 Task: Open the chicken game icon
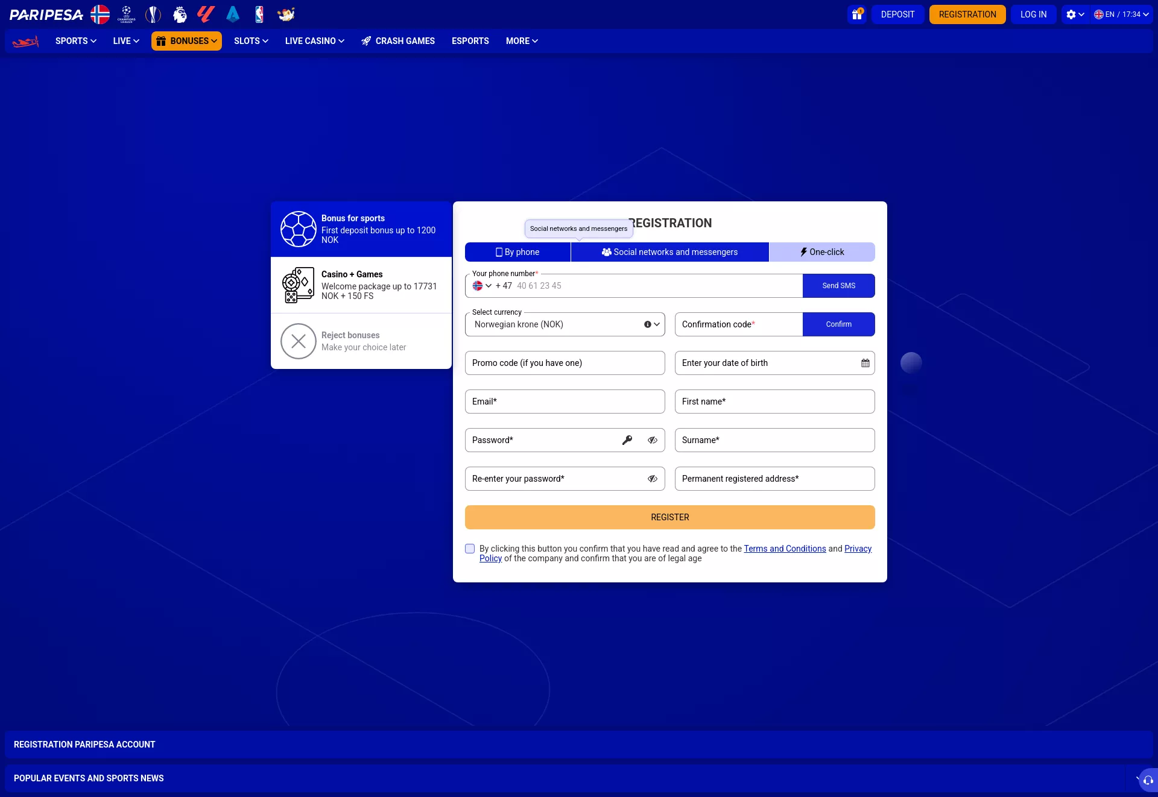point(286,14)
